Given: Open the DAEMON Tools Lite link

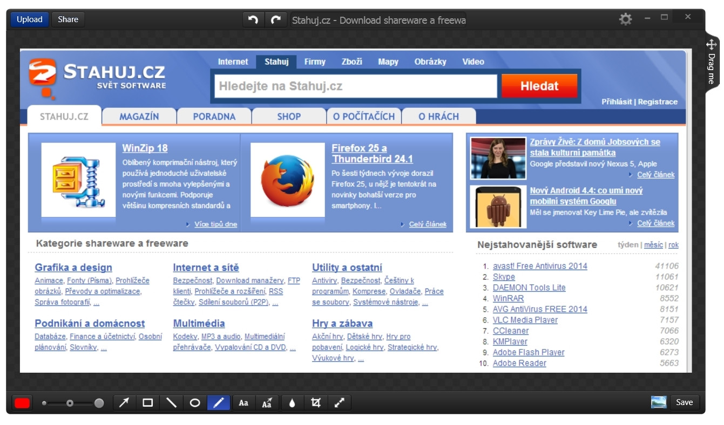Looking at the screenshot, I should click(529, 287).
